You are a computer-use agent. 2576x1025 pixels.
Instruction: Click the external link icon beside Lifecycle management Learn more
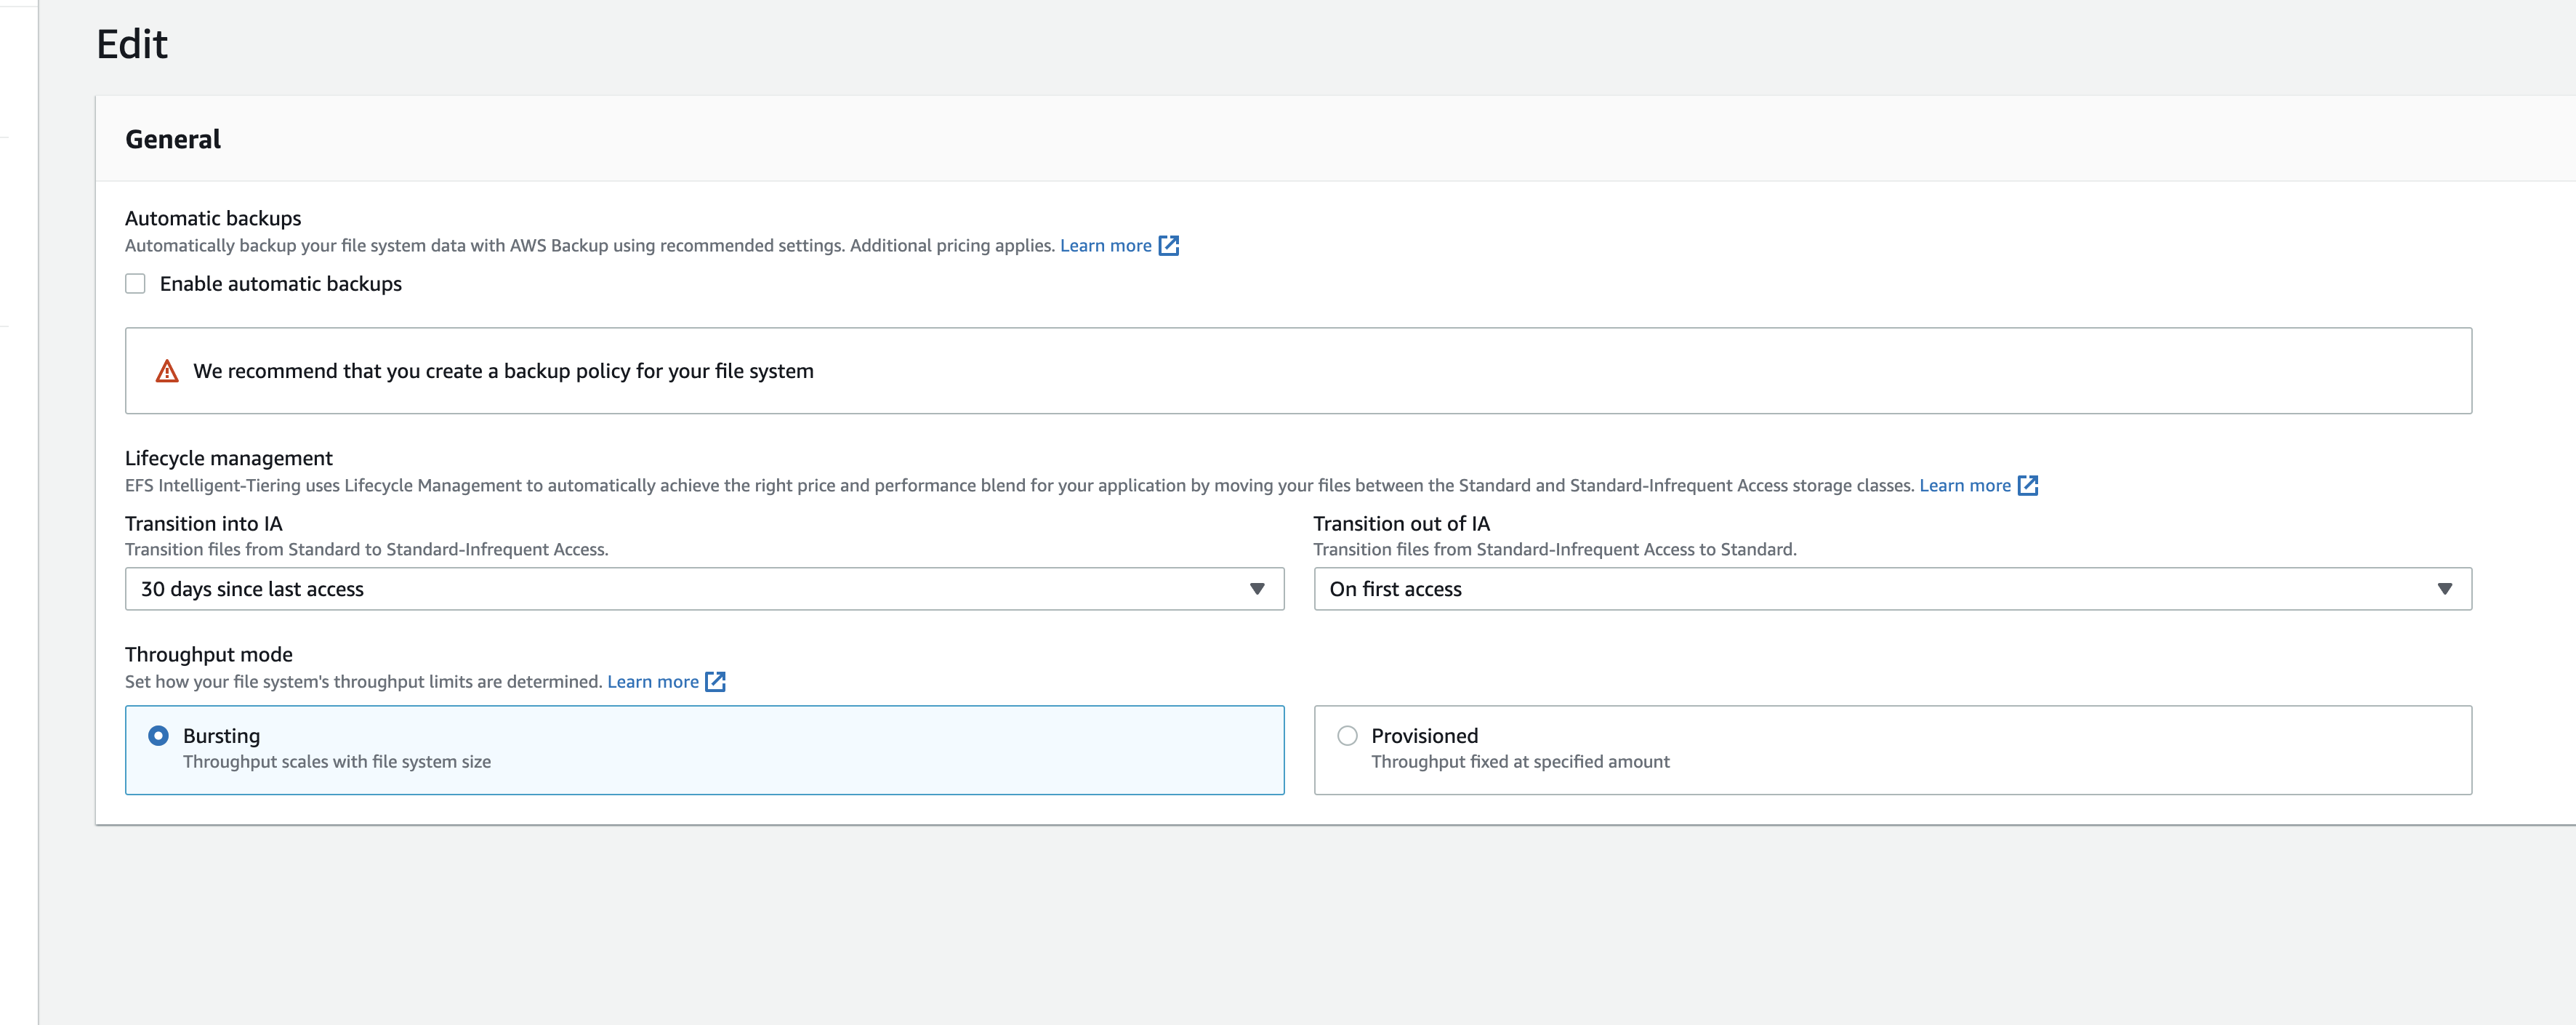(2029, 485)
